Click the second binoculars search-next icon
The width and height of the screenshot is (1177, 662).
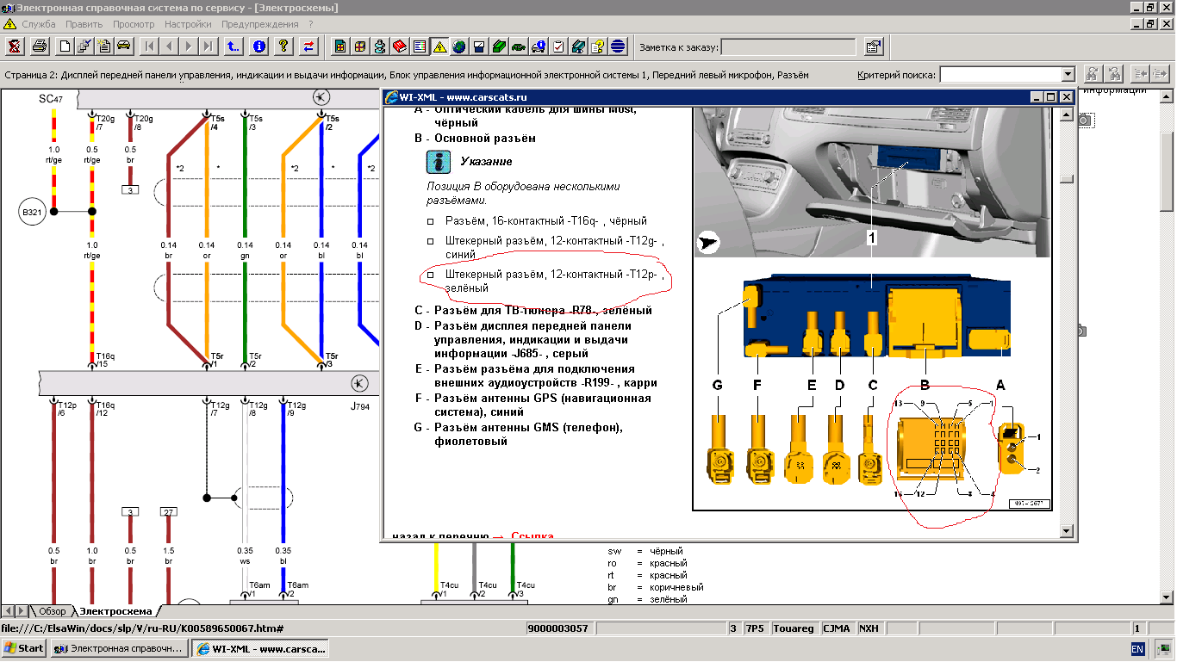point(1114,75)
